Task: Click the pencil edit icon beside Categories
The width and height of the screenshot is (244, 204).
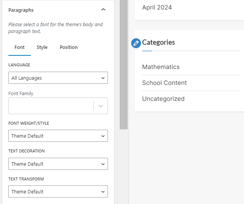Action: point(136,43)
